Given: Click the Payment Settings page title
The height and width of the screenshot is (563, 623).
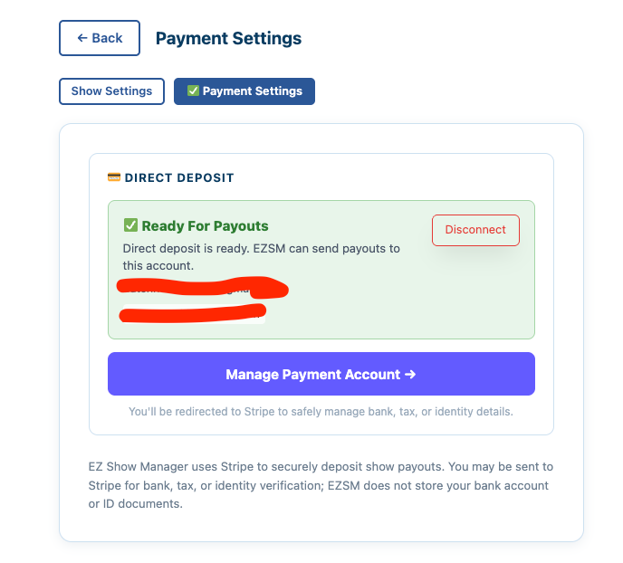Looking at the screenshot, I should point(228,39).
